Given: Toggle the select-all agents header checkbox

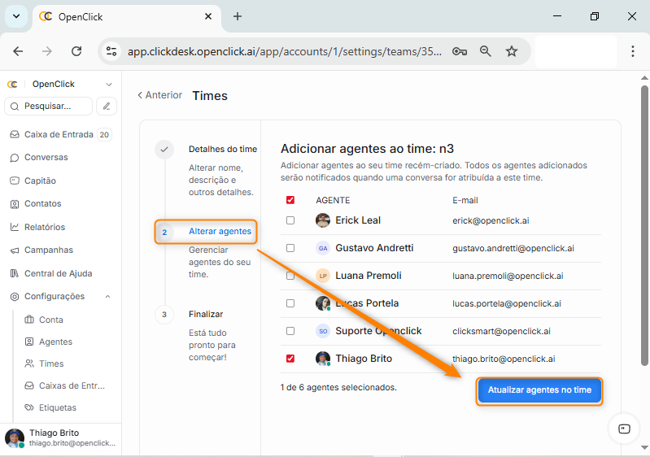Looking at the screenshot, I should (290, 200).
